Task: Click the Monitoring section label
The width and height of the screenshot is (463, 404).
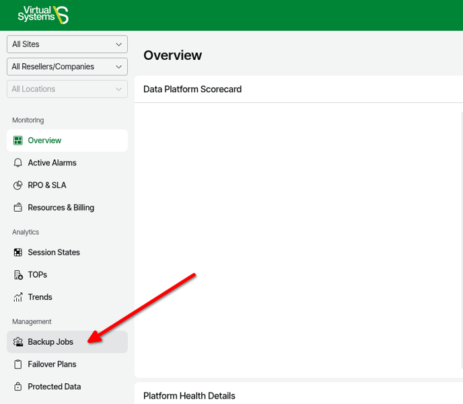Action: tap(28, 120)
